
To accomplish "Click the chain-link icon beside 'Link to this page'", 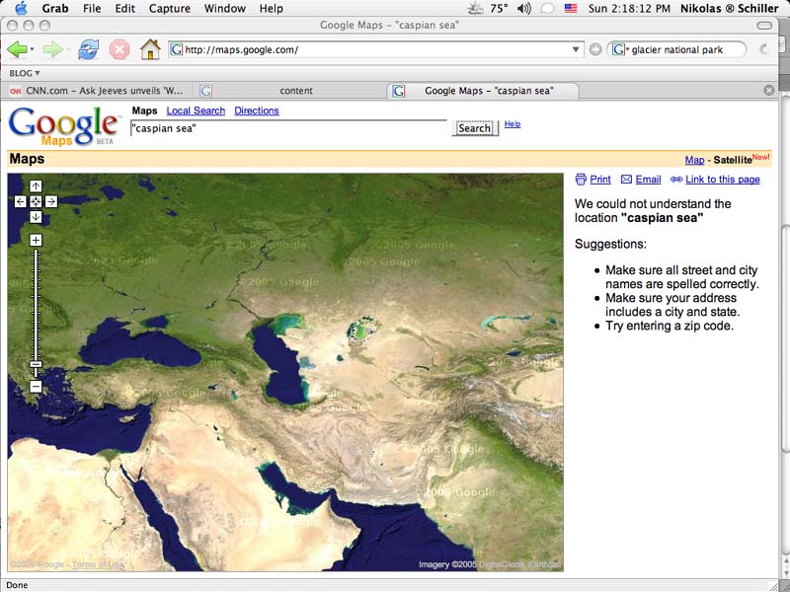I will pyautogui.click(x=676, y=180).
